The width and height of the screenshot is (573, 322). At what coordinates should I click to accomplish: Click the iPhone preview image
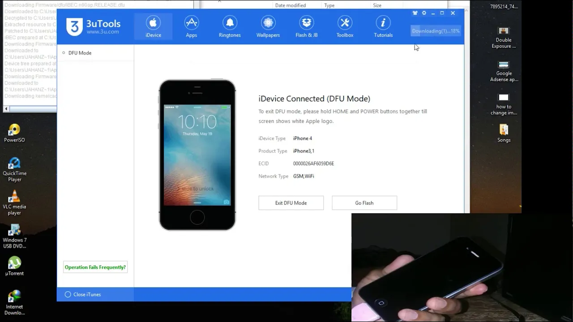click(197, 155)
